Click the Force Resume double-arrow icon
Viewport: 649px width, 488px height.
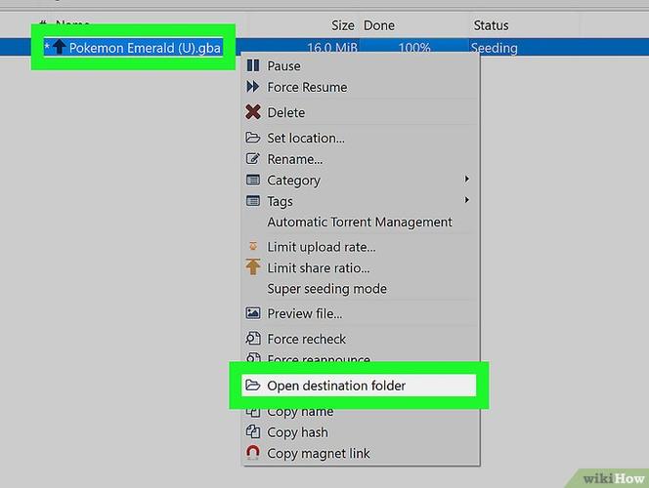pos(253,87)
